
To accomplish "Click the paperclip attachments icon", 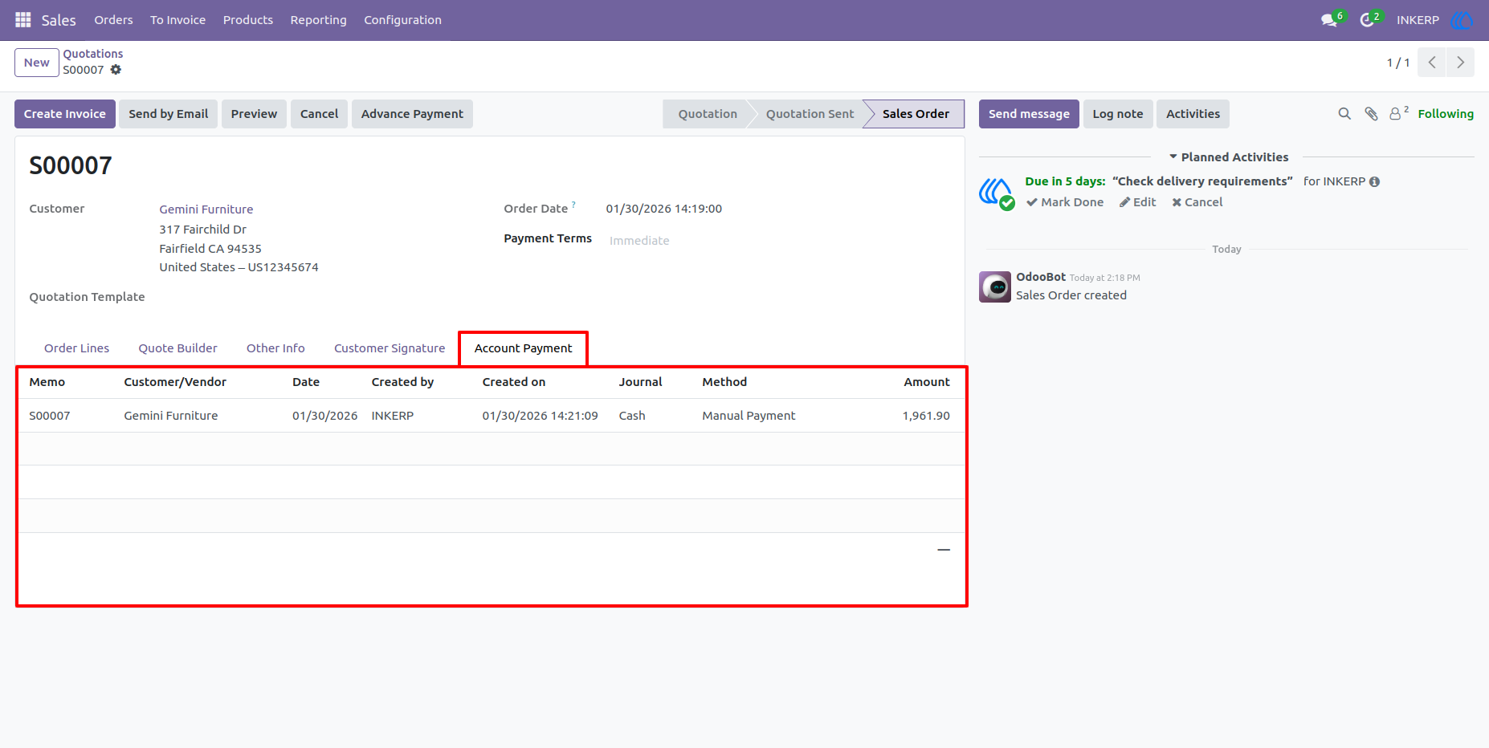I will pos(1371,114).
